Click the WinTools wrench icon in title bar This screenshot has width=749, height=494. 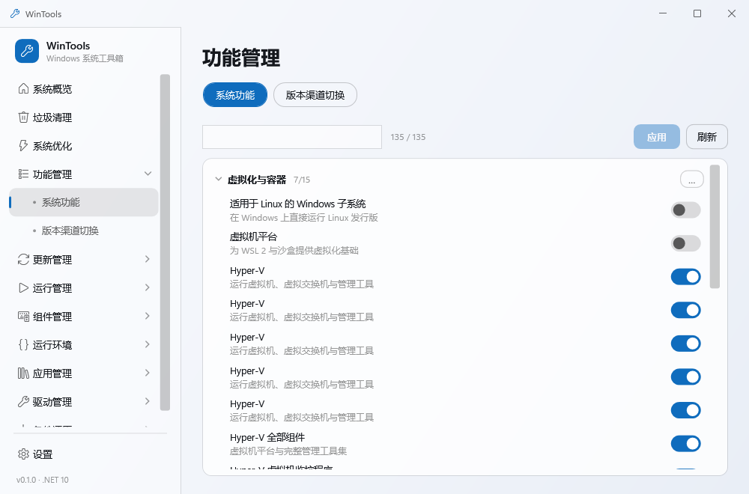click(x=15, y=13)
